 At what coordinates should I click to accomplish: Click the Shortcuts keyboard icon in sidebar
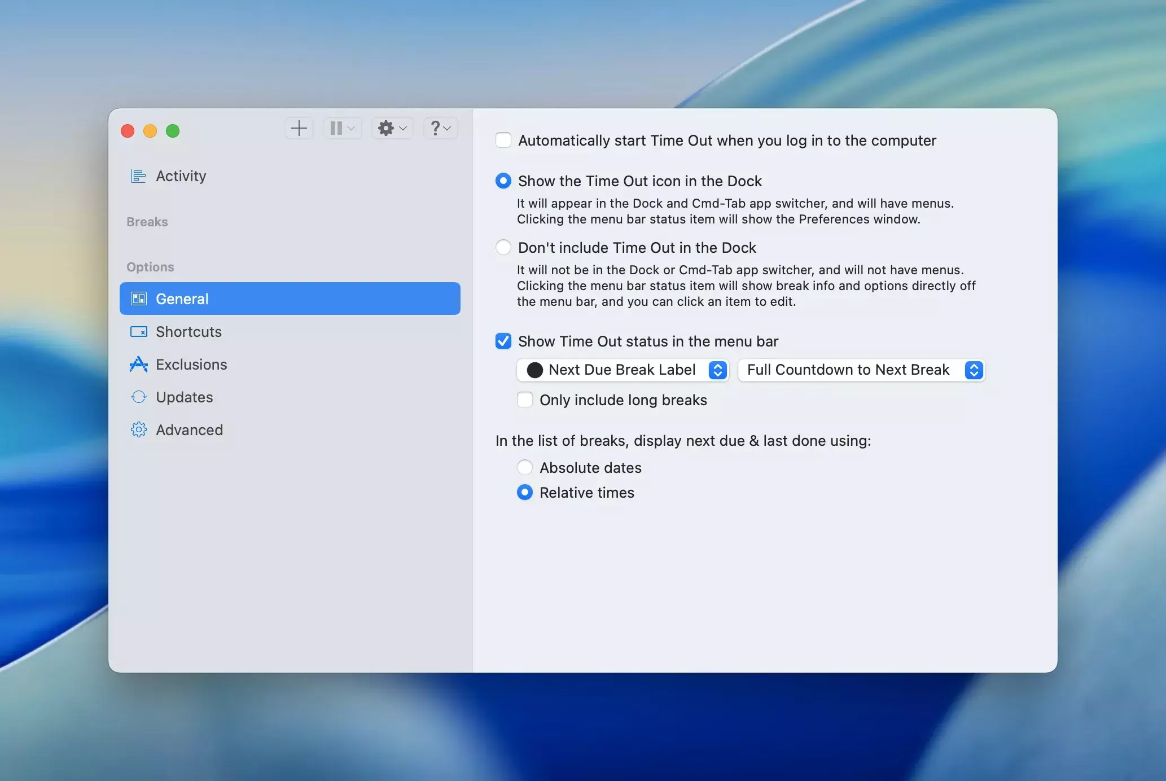(138, 332)
